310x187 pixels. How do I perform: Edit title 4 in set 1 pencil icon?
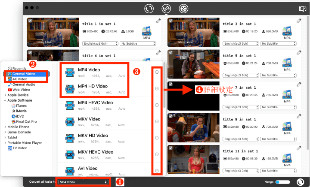pyautogui.click(x=158, y=53)
